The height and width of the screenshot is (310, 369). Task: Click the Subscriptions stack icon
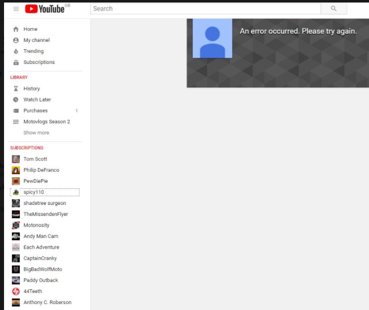16,62
